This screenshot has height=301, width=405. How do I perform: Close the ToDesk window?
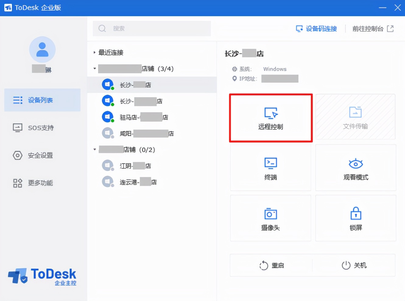pyautogui.click(x=398, y=8)
